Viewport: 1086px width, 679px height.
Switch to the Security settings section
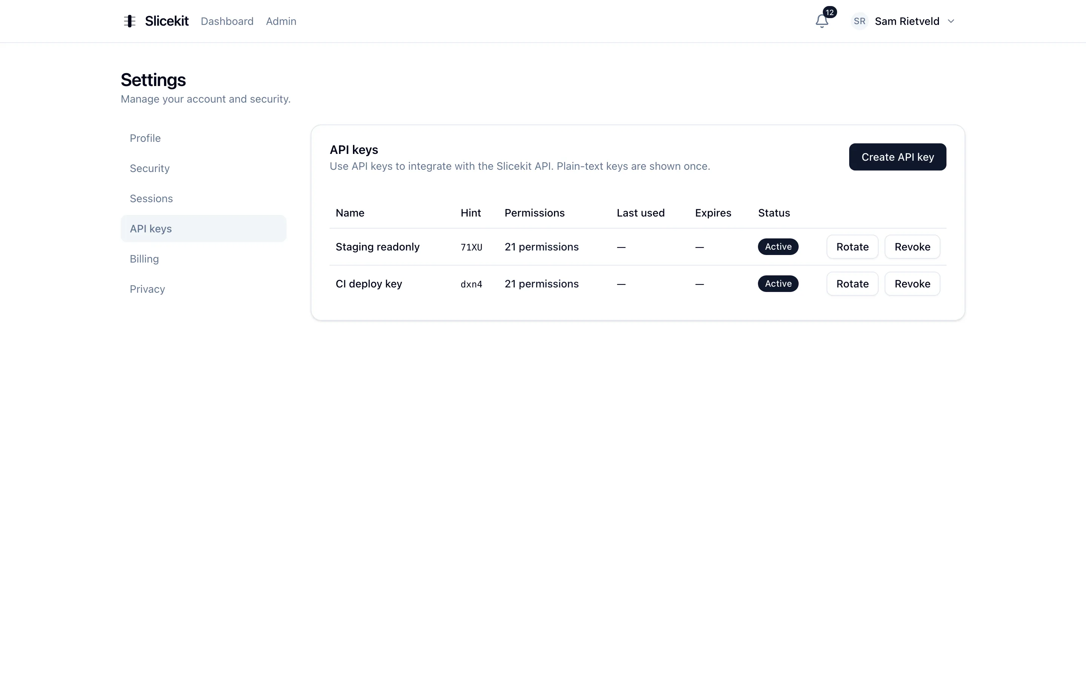tap(203, 168)
